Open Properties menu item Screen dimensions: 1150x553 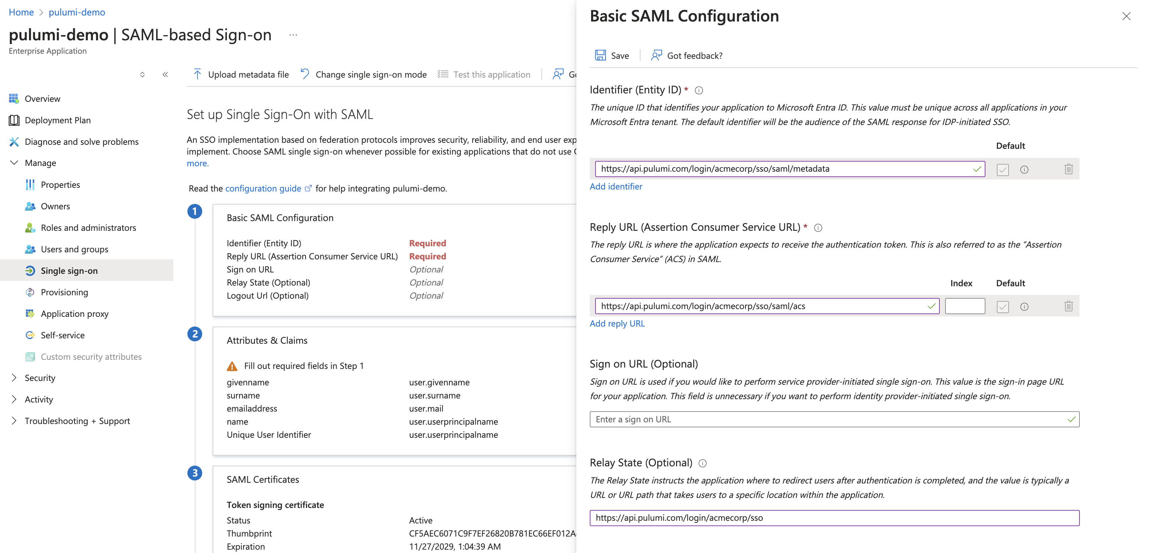click(x=60, y=184)
